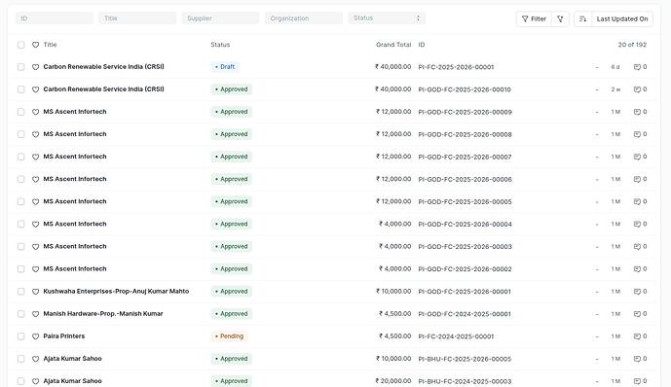The width and height of the screenshot is (671, 387).
Task: Expand the Filter button options
Action: [x=534, y=18]
